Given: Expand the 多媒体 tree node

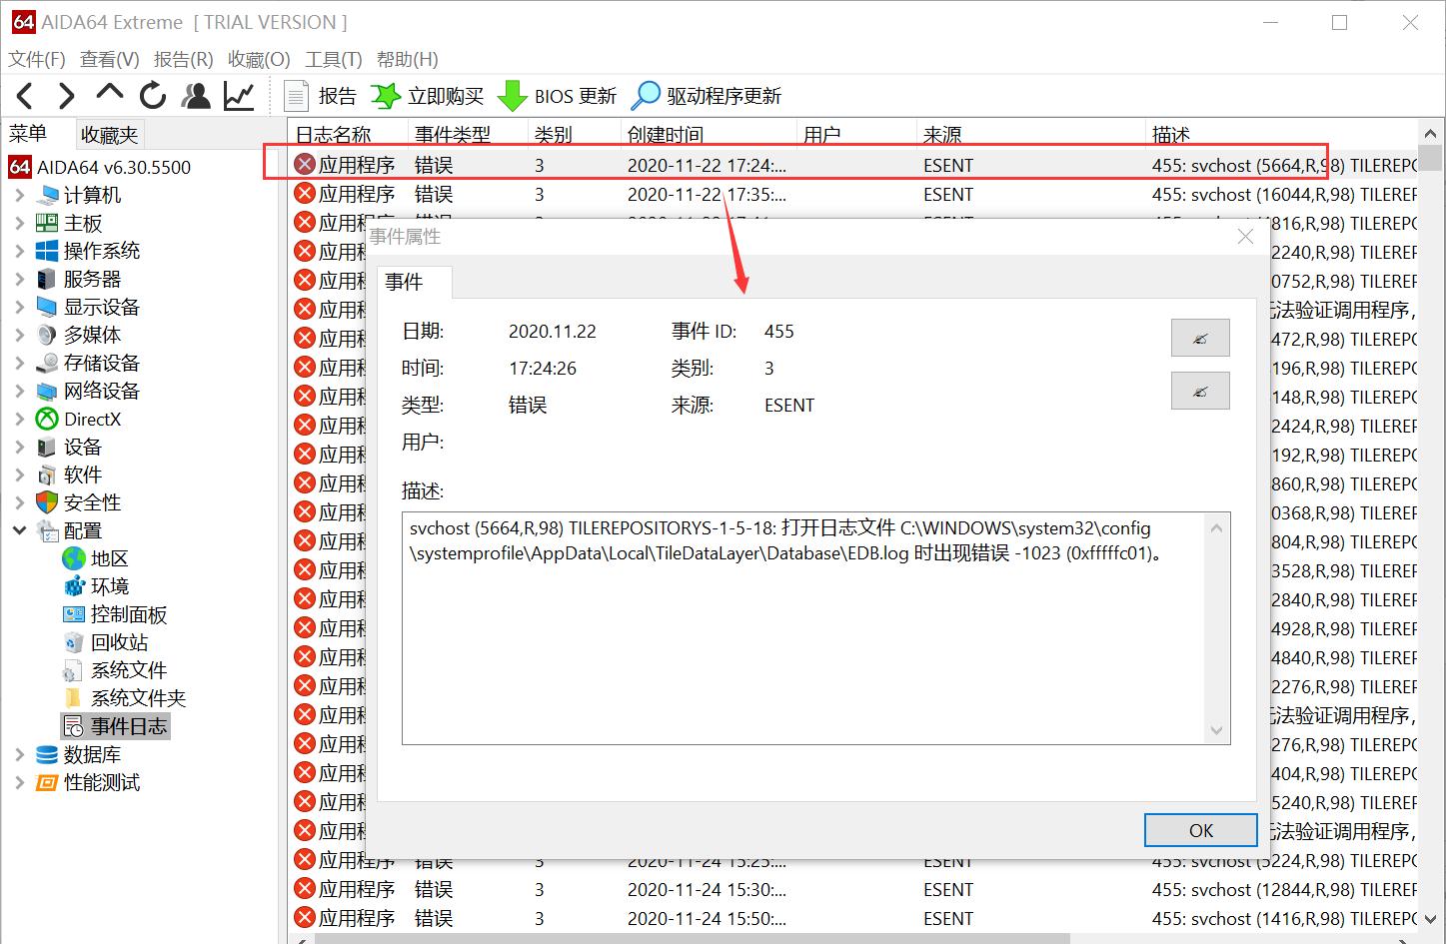Looking at the screenshot, I should click(19, 335).
